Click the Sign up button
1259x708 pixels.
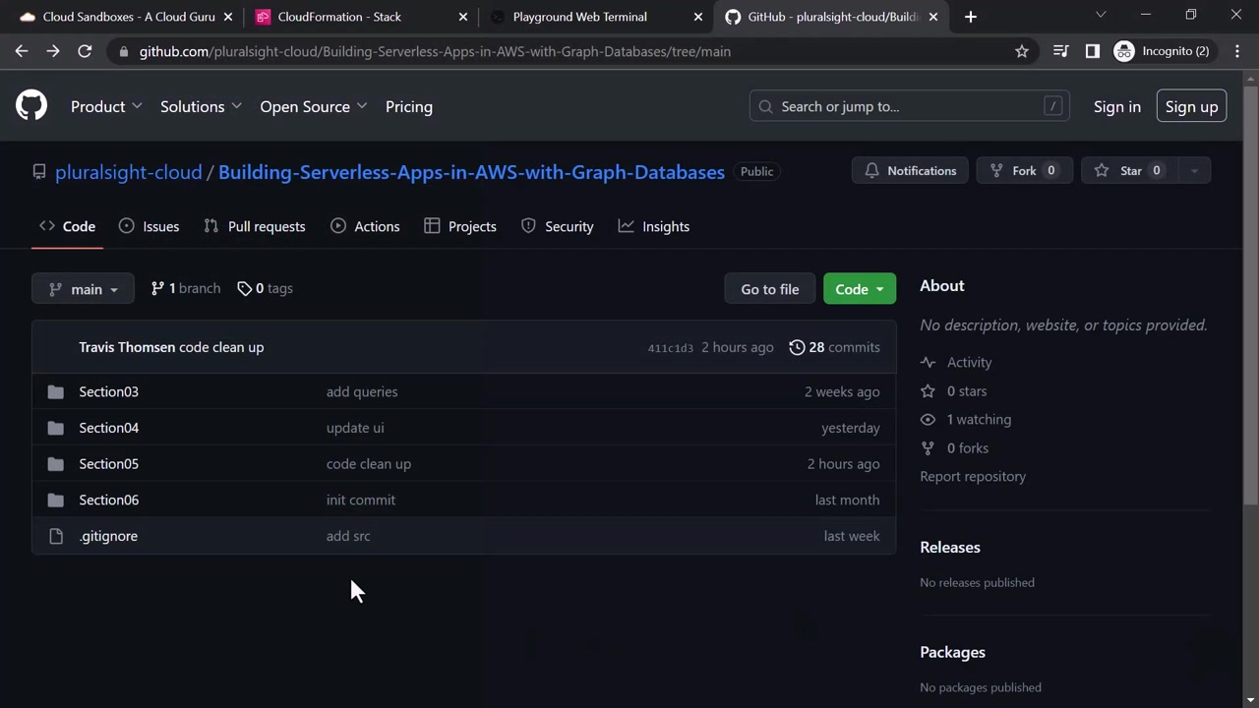tap(1191, 106)
